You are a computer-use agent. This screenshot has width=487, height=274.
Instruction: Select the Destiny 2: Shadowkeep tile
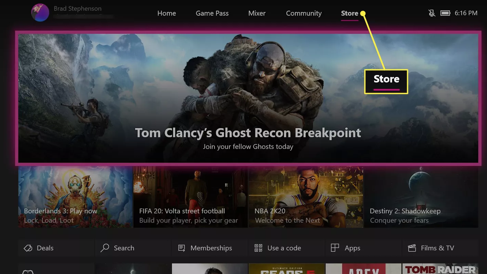[421, 197]
